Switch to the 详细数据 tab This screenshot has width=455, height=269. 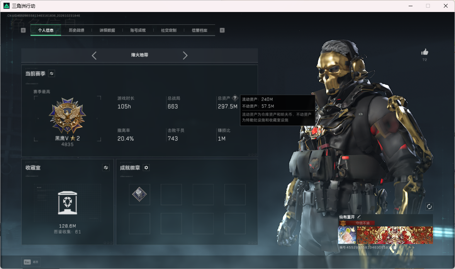pos(107,30)
